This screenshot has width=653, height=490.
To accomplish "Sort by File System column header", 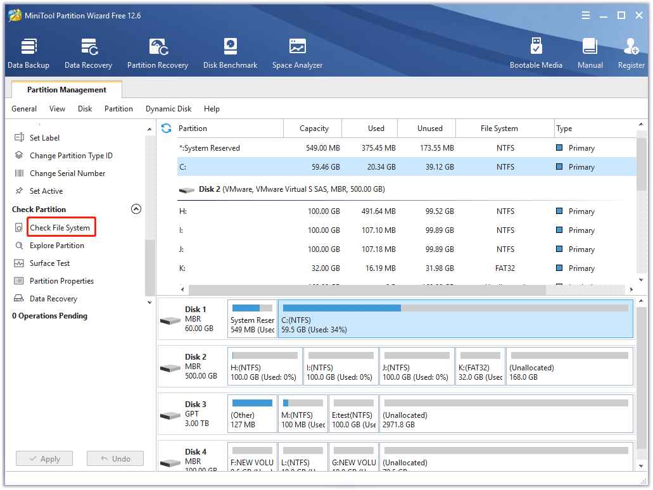I will [x=505, y=129].
